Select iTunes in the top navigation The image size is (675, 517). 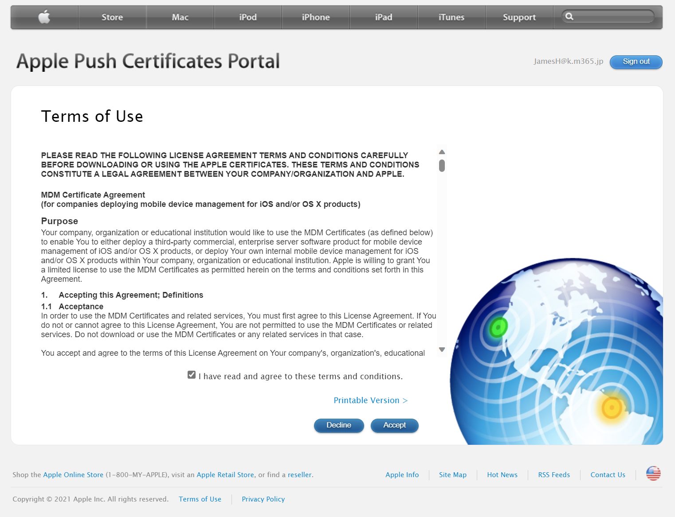(451, 17)
